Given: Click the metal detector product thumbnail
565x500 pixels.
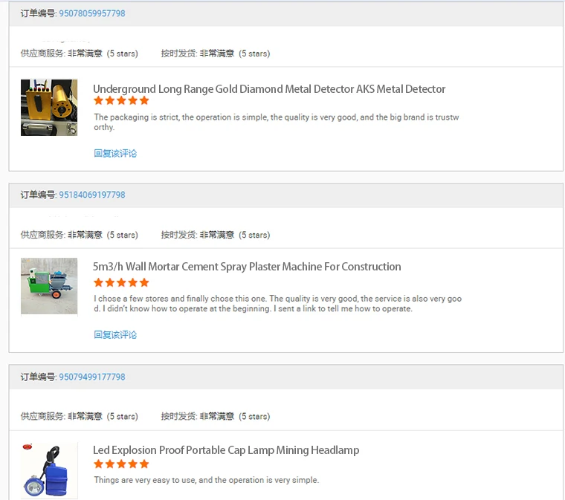Looking at the screenshot, I should (49, 108).
